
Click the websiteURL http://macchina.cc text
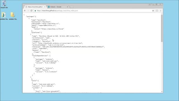45,24
